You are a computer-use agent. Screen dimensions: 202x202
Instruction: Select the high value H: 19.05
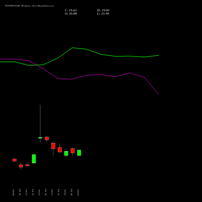pyautogui.click(x=103, y=11)
